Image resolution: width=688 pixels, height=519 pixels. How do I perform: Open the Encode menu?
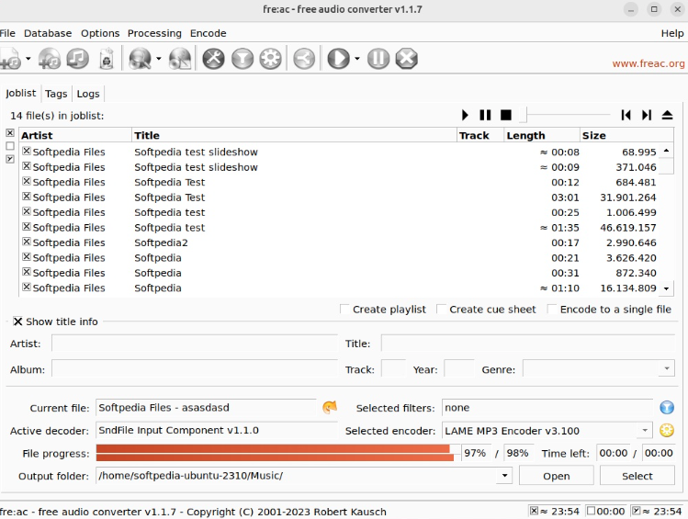point(208,33)
